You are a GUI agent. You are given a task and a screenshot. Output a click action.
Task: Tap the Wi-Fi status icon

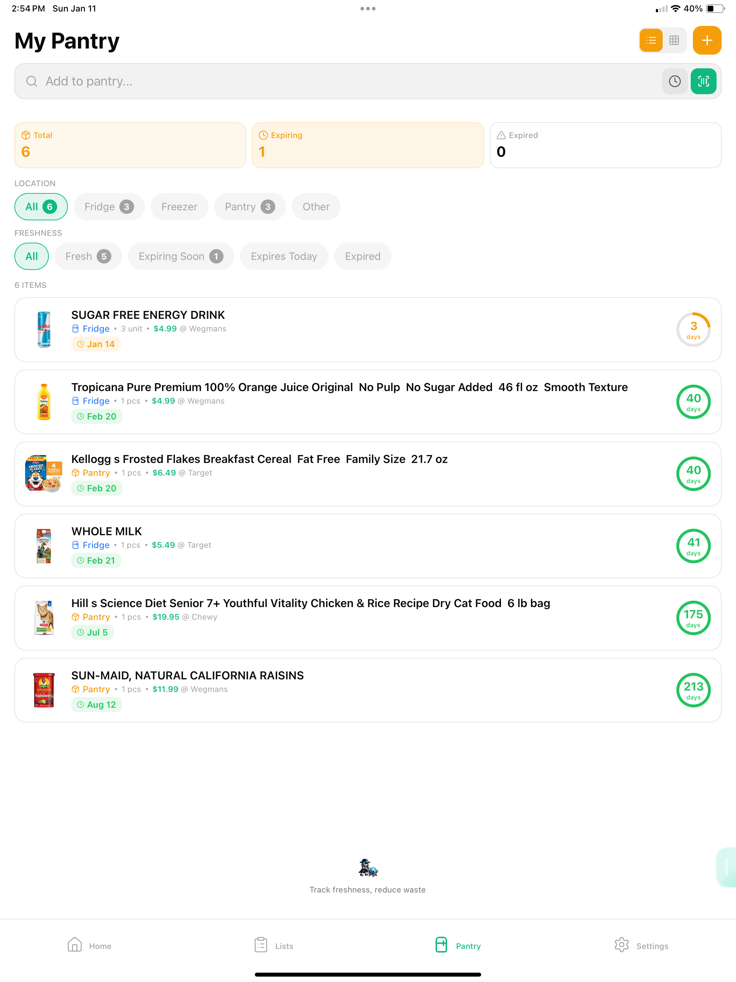point(675,8)
